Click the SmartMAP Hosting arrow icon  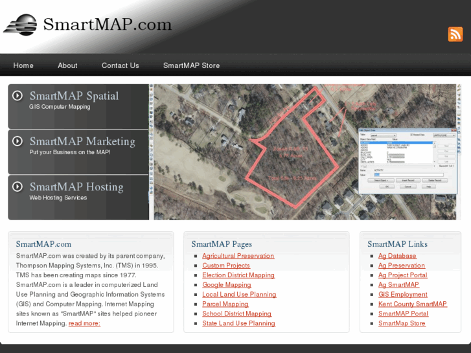(17, 187)
